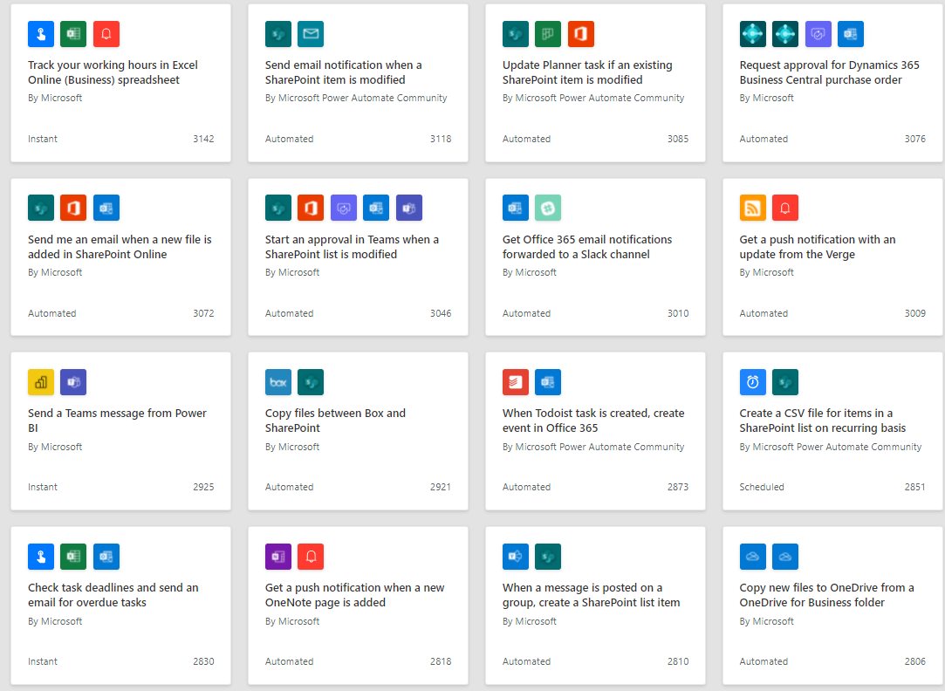Click the red notification icon on the Verge card
The height and width of the screenshot is (691, 945).
click(785, 208)
